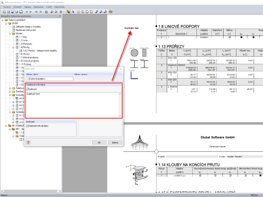Select 1.3 Materiály in navigator tree
263x197 pixels.
[26, 44]
